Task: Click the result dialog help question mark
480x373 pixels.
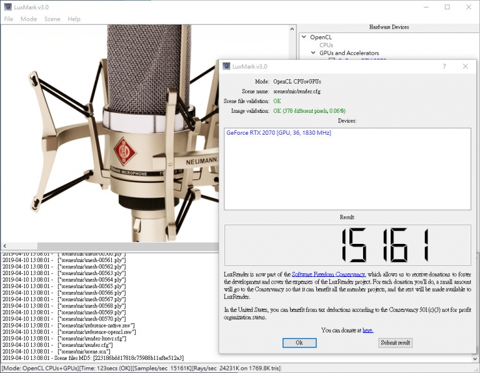Action: tap(444, 66)
